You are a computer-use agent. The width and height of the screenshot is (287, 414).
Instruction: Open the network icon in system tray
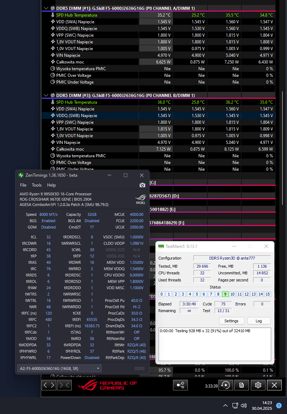pos(235,406)
